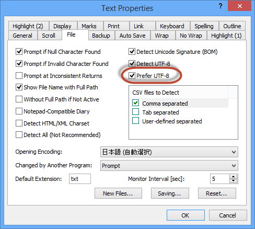Go to Highlight (2) tab
Image resolution: width=255 pixels, height=229 pixels.
click(28, 26)
